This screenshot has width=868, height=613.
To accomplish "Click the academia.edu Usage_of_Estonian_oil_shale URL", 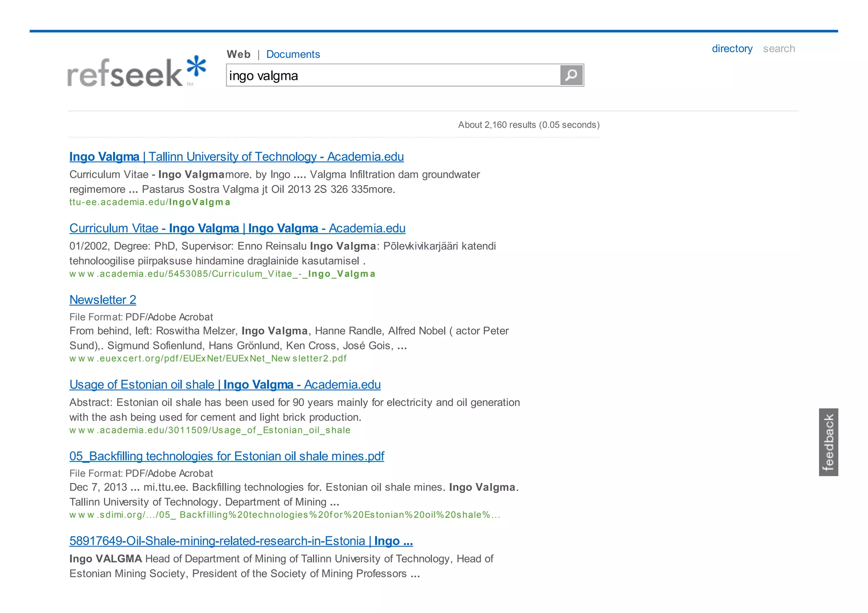I will (210, 430).
